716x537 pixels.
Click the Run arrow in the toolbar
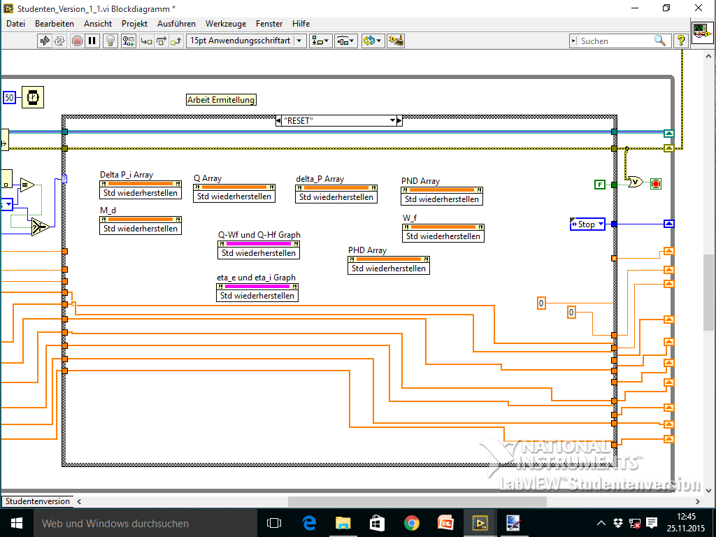45,41
